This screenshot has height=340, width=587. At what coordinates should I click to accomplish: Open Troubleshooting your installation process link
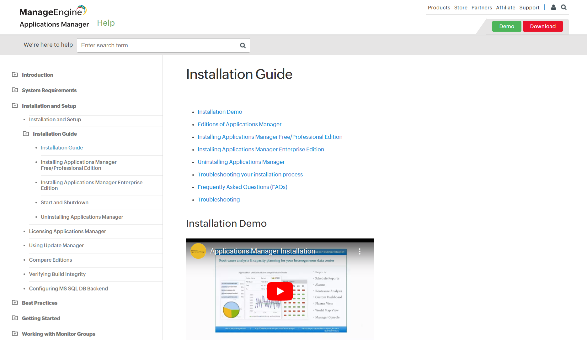click(250, 175)
